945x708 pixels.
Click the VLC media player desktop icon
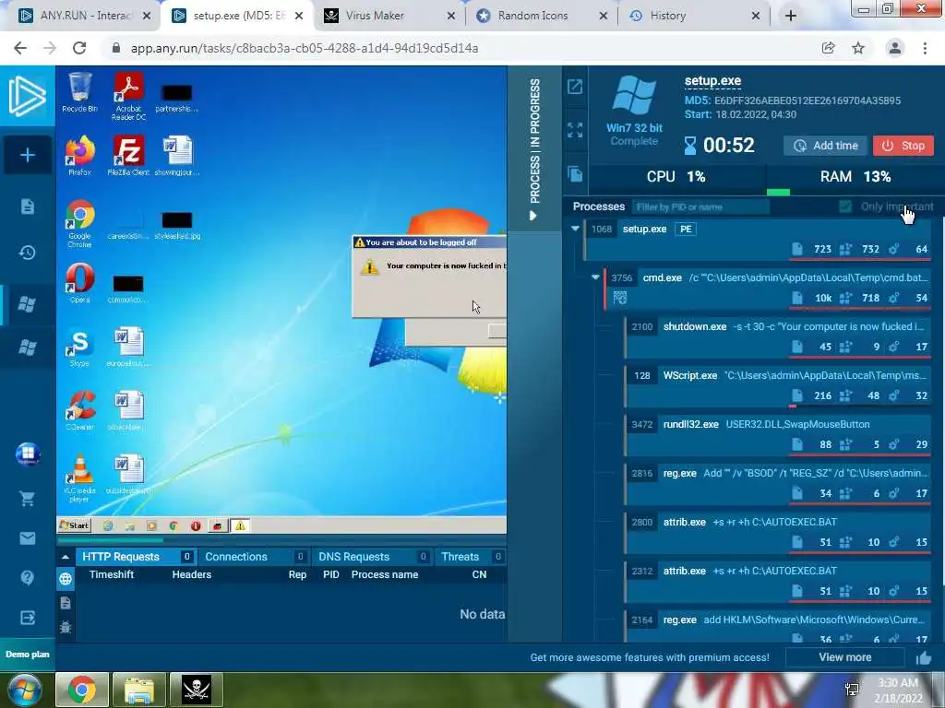tap(79, 478)
